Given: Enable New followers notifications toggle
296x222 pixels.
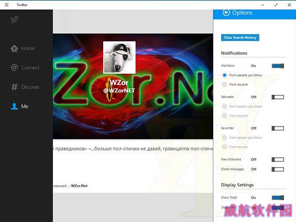Looking at the screenshot, I should (278, 159).
